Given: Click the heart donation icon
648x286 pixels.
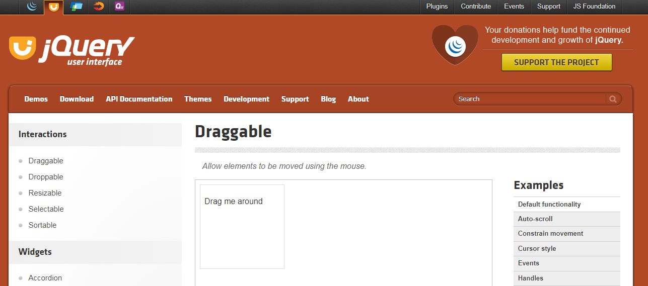Looking at the screenshot, I should 455,45.
